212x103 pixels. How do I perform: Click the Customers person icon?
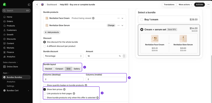4,30
